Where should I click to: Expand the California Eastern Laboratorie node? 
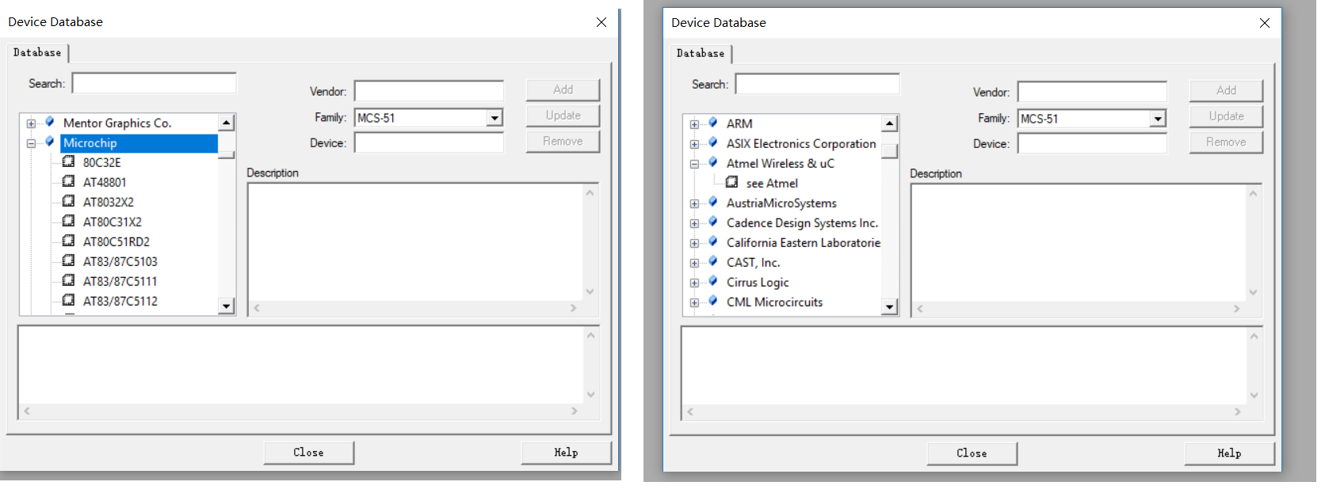694,243
